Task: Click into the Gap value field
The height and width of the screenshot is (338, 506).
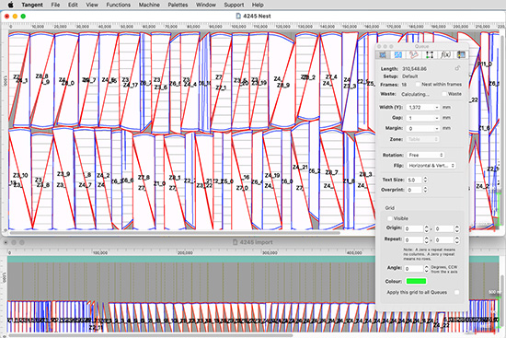Action: point(420,118)
